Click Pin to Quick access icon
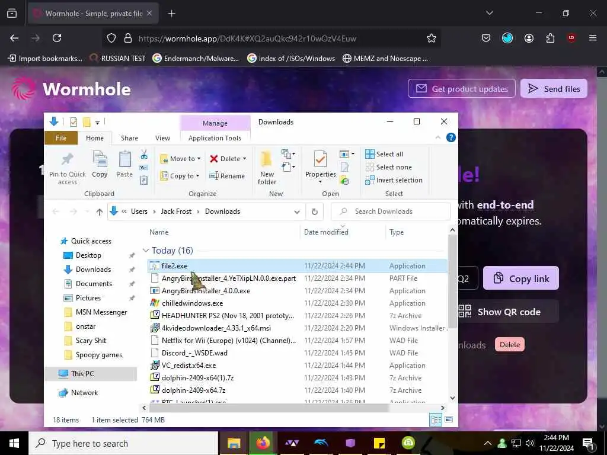This screenshot has height=455, width=607. [x=68, y=168]
